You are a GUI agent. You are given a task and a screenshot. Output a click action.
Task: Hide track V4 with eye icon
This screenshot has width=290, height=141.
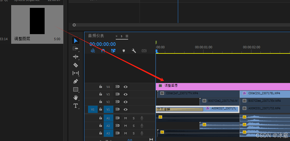126,87
